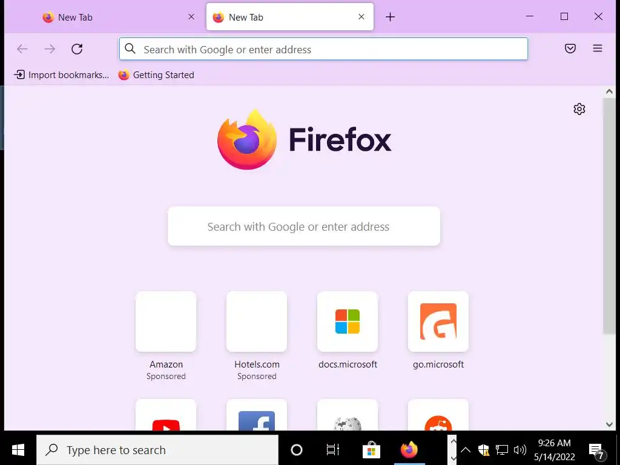Open the clock showing 9:26 AM

point(555,450)
